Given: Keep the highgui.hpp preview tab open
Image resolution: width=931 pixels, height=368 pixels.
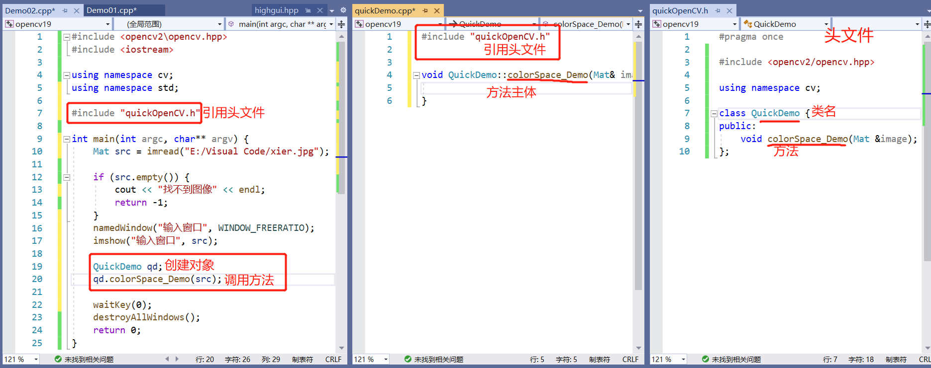Looking at the screenshot, I should [x=309, y=10].
